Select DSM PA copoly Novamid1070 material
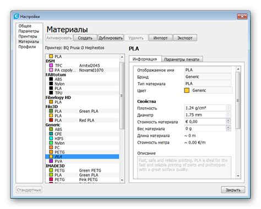Image resolution: width=261 pixels, height=209 pixels. (x=82, y=70)
